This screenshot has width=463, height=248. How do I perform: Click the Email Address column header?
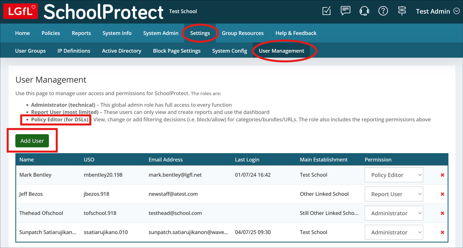point(165,160)
